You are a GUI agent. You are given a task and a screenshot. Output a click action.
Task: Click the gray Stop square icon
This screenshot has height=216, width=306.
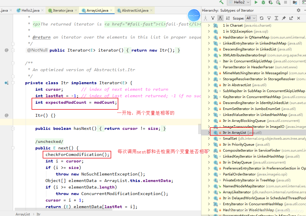(285, 2)
